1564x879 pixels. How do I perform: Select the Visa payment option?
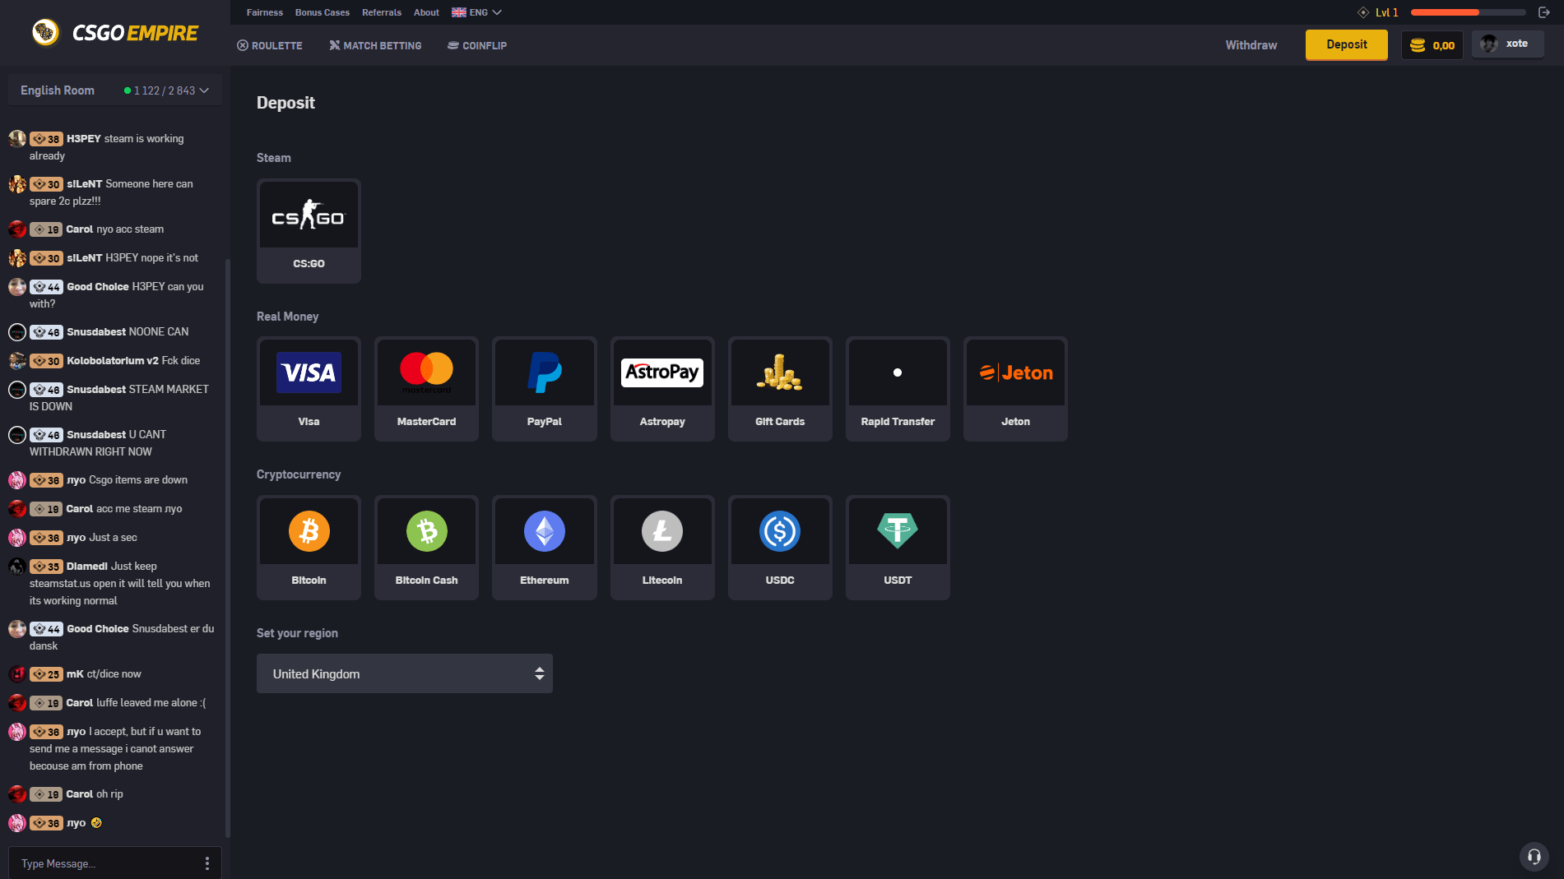pyautogui.click(x=309, y=388)
